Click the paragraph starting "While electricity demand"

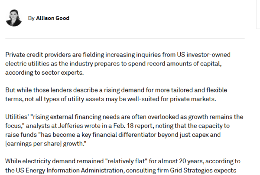click(x=123, y=166)
